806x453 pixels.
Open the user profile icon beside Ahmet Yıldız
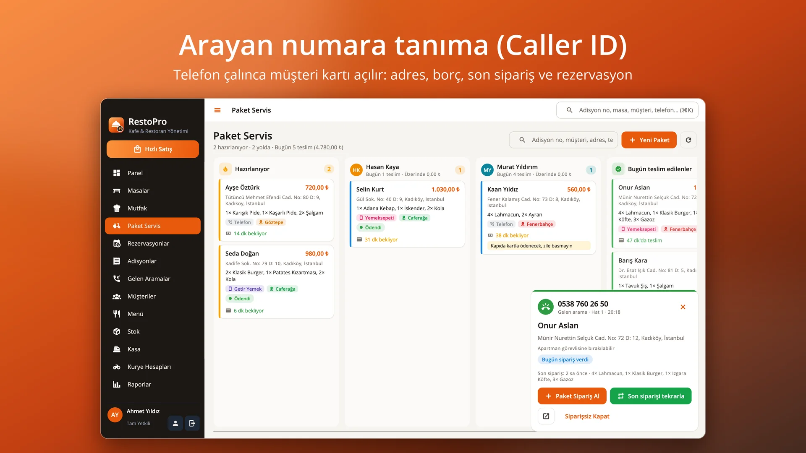[175, 423]
